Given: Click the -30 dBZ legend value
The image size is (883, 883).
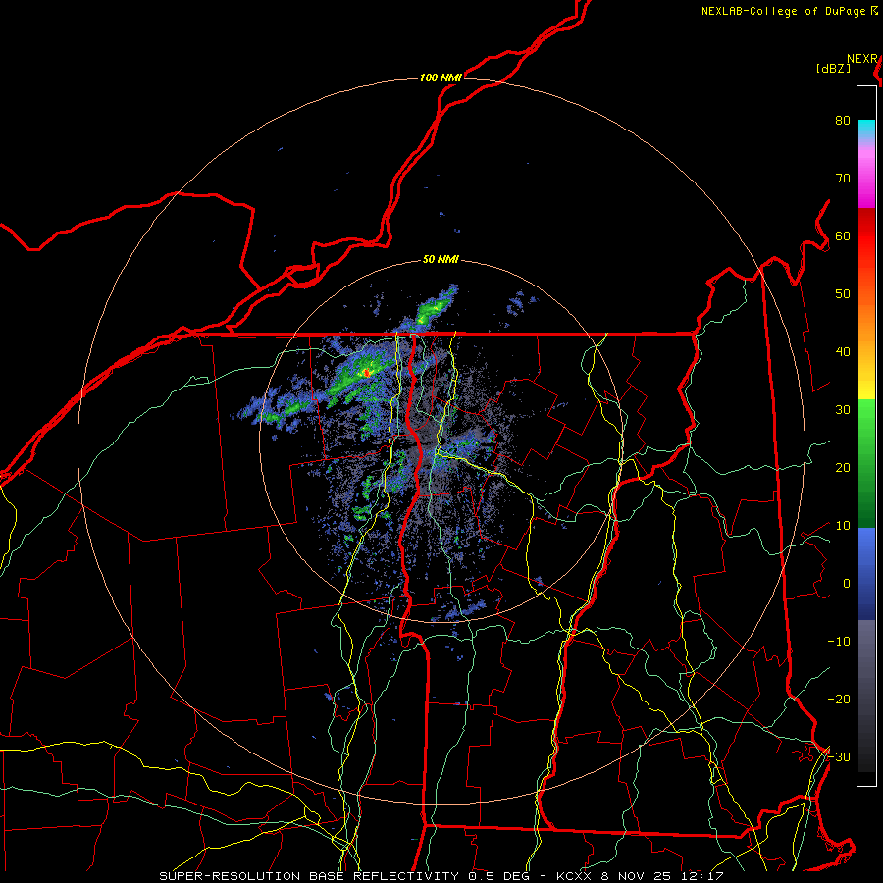Looking at the screenshot, I should coord(839,756).
